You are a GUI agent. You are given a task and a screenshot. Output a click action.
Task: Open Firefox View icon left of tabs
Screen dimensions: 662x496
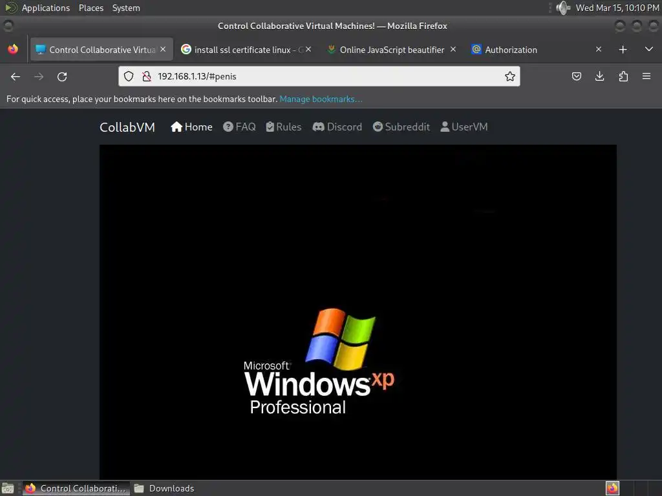(13, 49)
